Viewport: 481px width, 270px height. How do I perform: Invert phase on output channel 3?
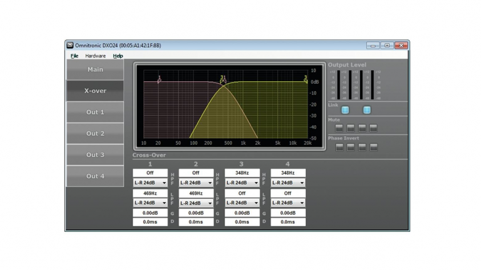(362, 147)
